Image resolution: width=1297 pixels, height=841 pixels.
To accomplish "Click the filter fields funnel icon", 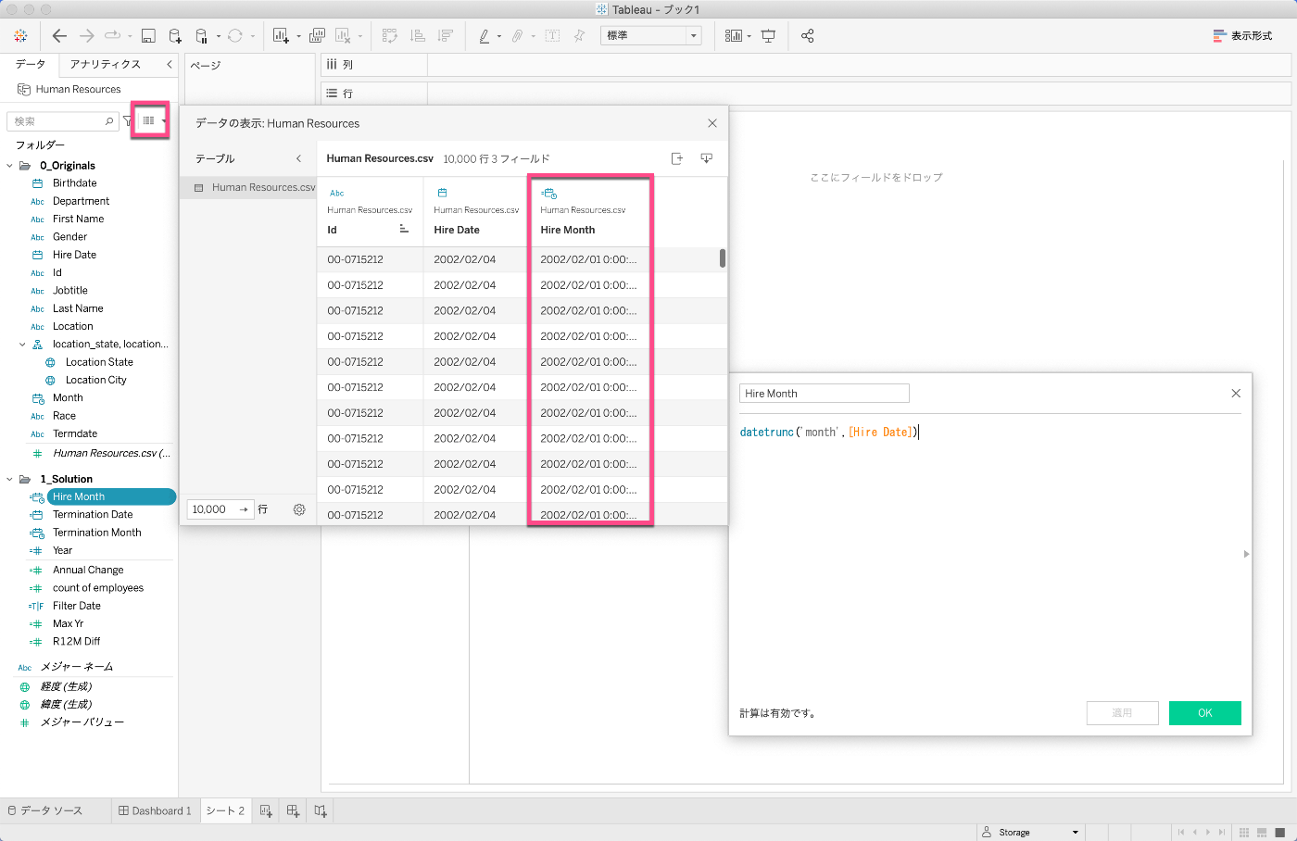I will click(x=128, y=121).
